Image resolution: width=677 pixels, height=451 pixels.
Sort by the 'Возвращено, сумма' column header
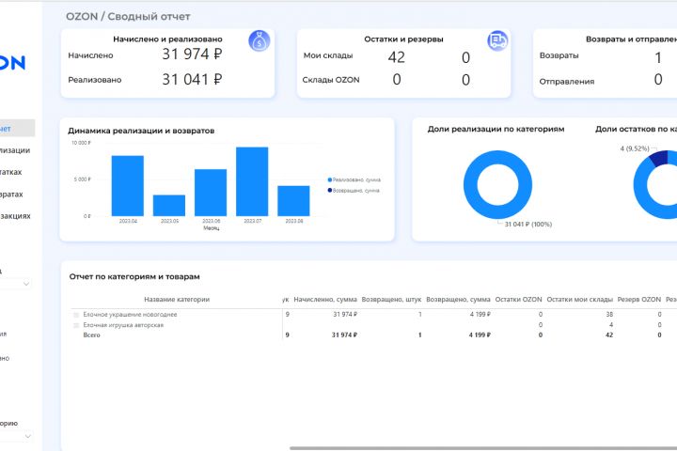tap(458, 299)
